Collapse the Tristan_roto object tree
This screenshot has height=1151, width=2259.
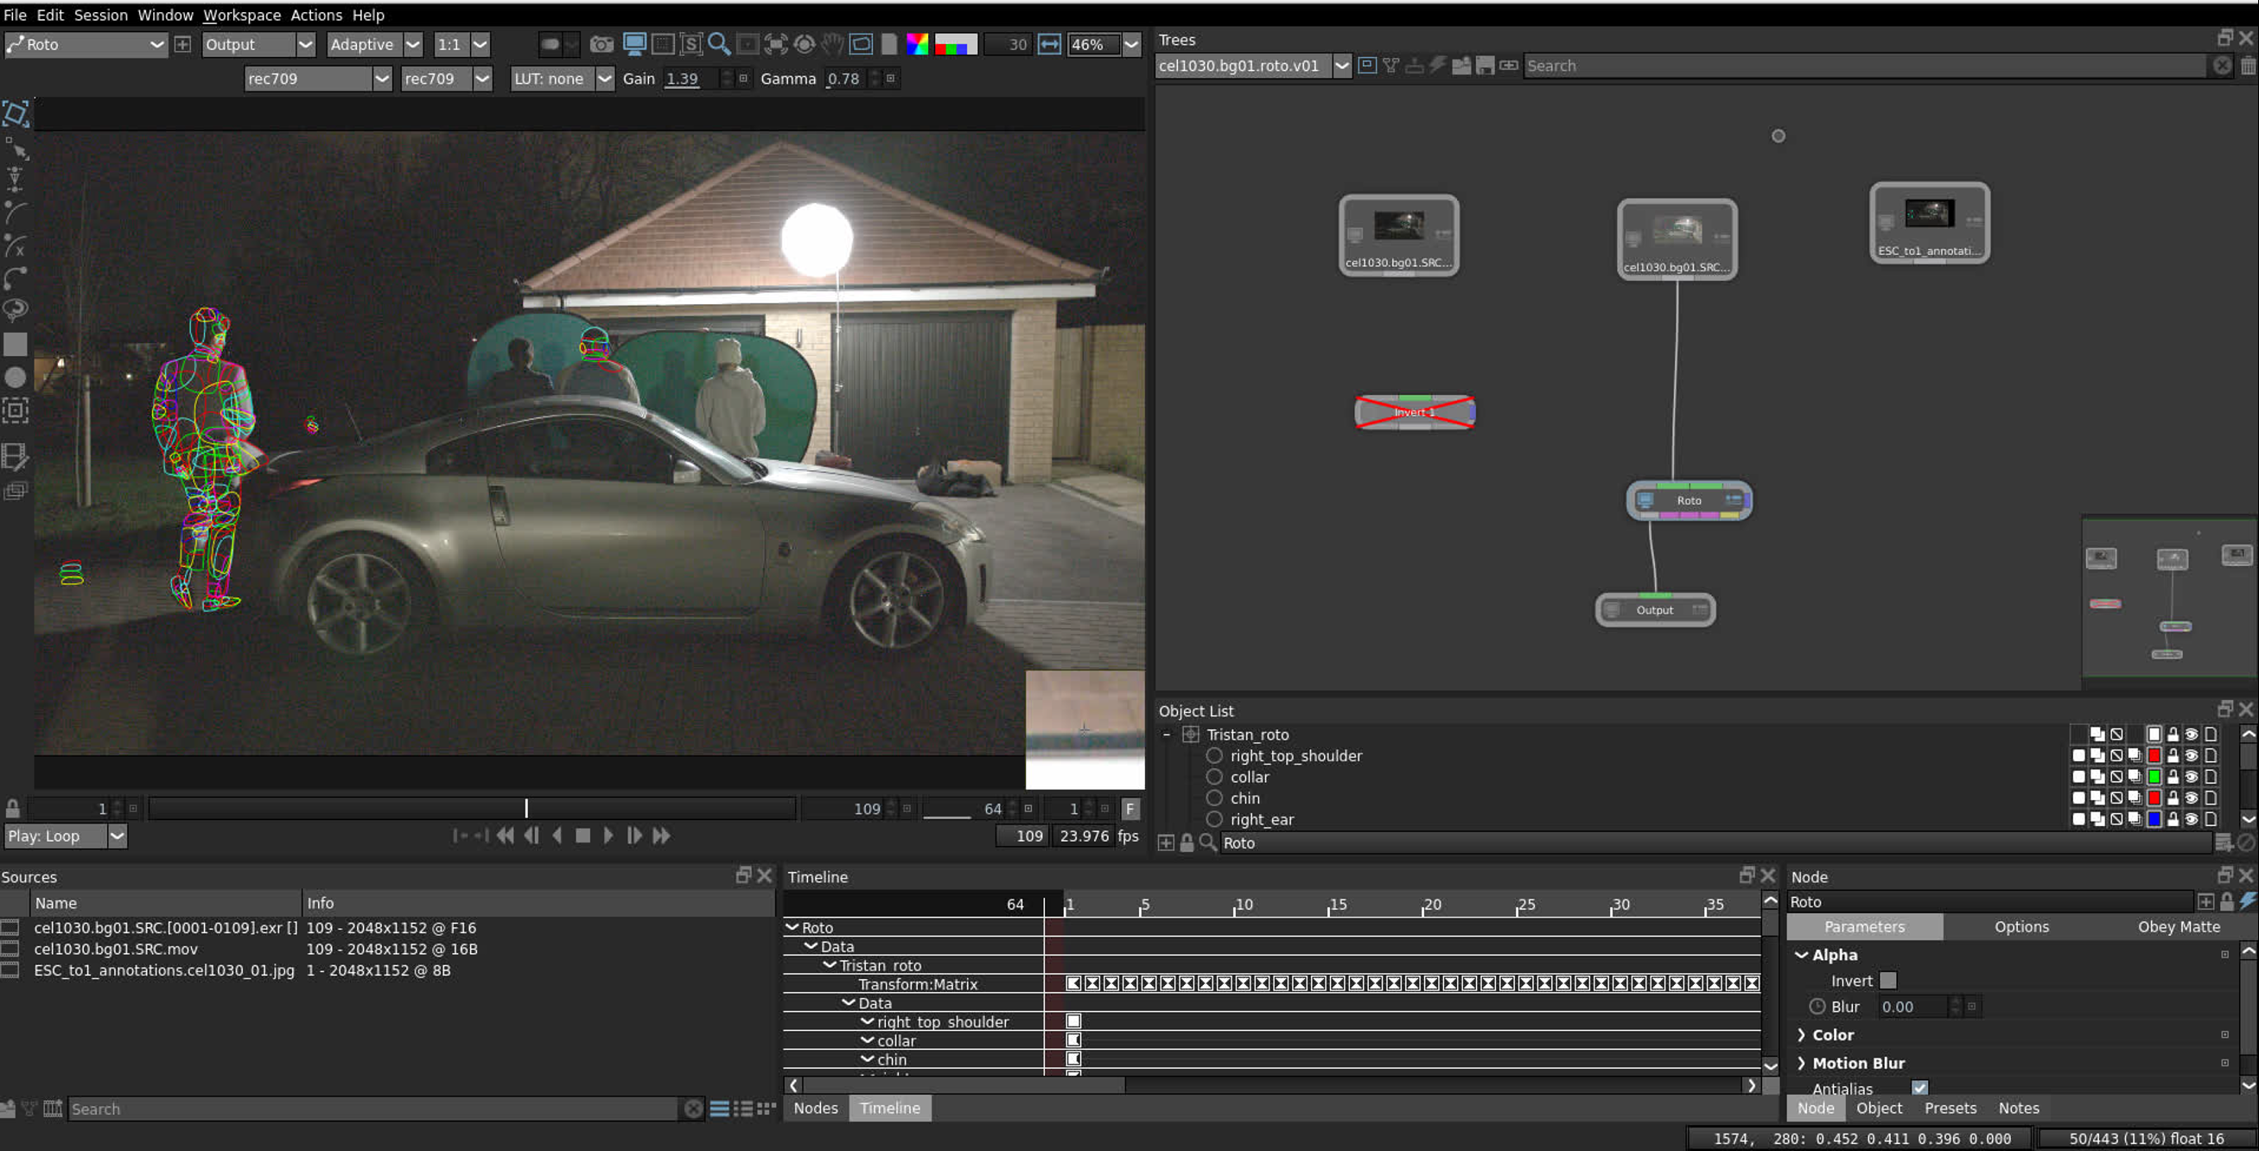coord(1167,734)
